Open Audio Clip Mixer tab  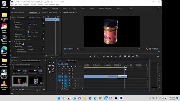coord(49,13)
